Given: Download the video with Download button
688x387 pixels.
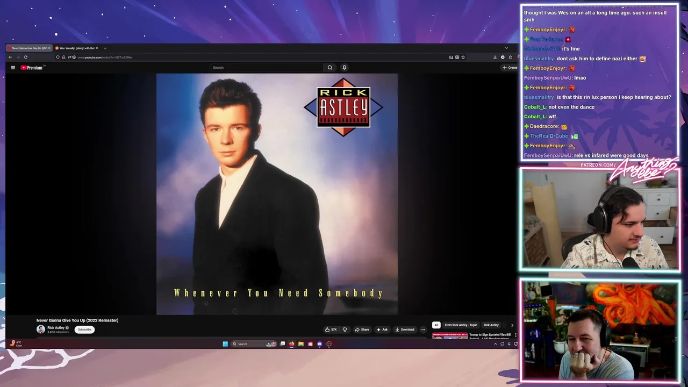Looking at the screenshot, I should (x=405, y=329).
